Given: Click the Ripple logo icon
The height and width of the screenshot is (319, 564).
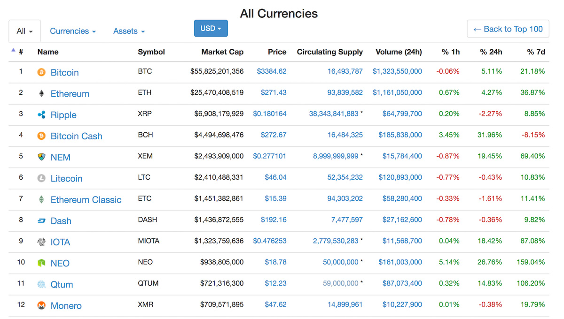Looking at the screenshot, I should click(41, 115).
